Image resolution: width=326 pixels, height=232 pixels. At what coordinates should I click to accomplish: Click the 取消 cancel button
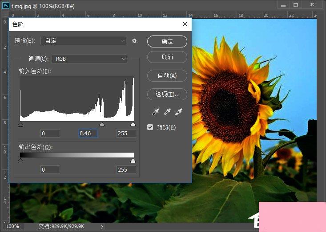coord(167,57)
